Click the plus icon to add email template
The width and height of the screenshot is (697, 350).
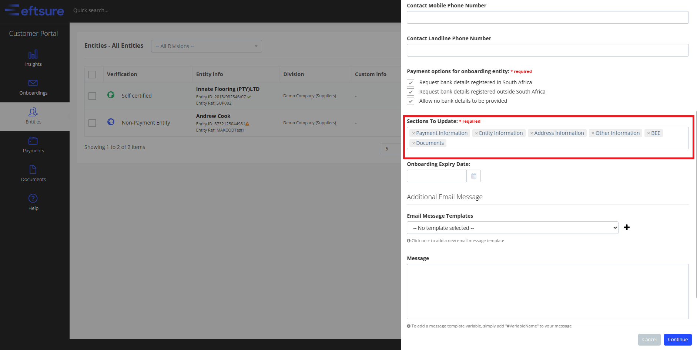click(627, 228)
